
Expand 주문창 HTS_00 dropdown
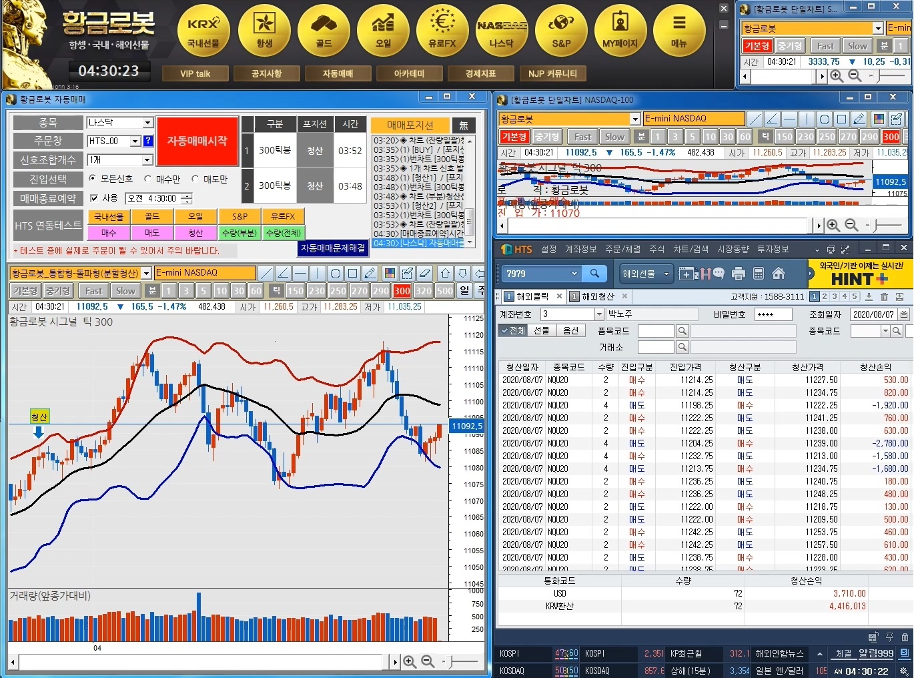pos(135,141)
